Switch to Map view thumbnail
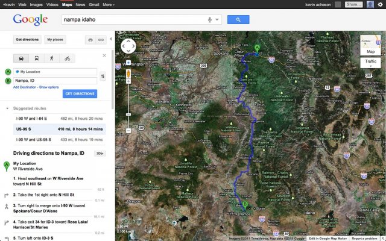Viewport: 386px width, 241px height. click(x=370, y=45)
